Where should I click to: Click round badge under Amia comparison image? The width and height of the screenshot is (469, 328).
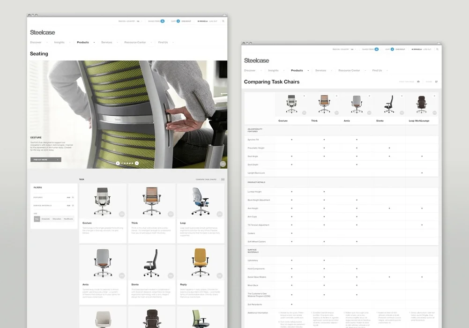tap(369, 113)
